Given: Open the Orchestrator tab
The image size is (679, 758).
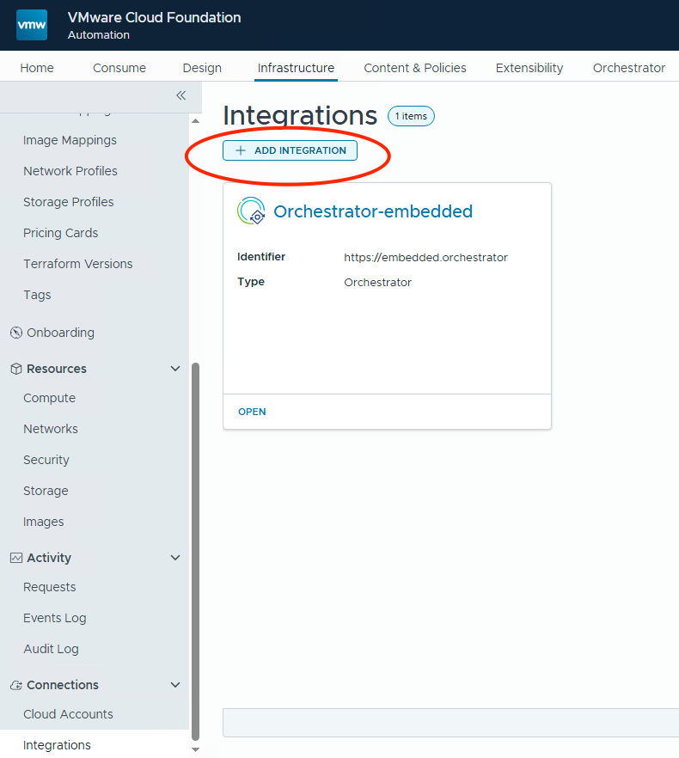Looking at the screenshot, I should click(x=628, y=68).
